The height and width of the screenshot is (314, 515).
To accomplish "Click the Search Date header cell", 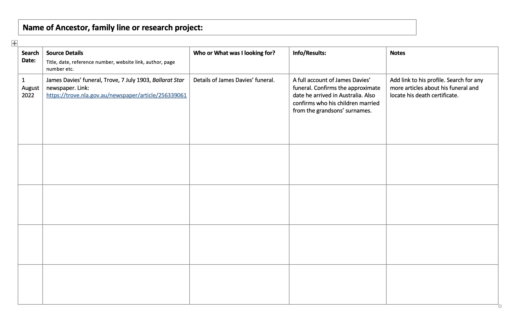I will pyautogui.click(x=30, y=57).
